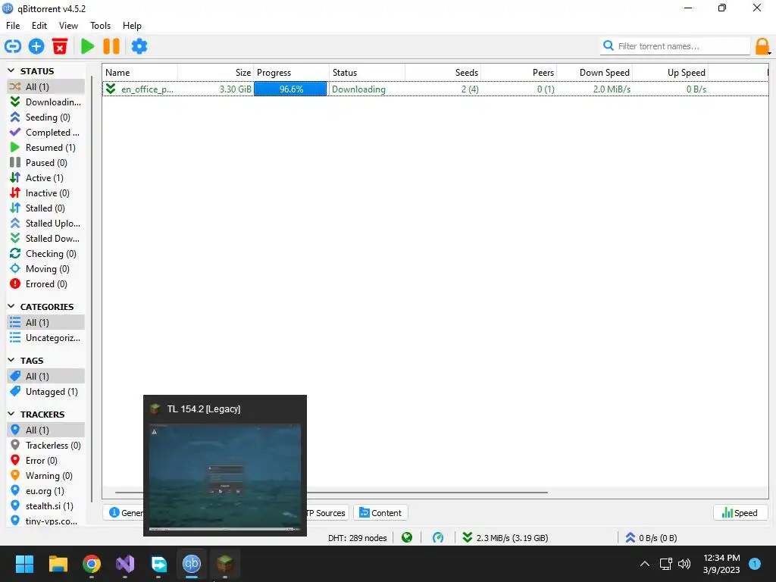Toggle the alternative speed limits speedometer icon
Screen dimensions: 776x582
[x=438, y=538]
